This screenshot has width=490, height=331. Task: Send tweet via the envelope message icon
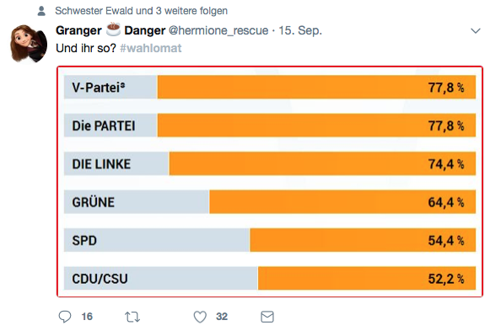(x=267, y=317)
